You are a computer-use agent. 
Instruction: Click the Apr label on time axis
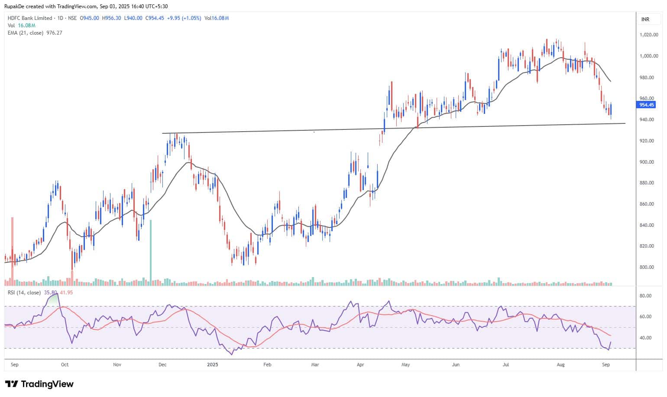[x=360, y=365]
